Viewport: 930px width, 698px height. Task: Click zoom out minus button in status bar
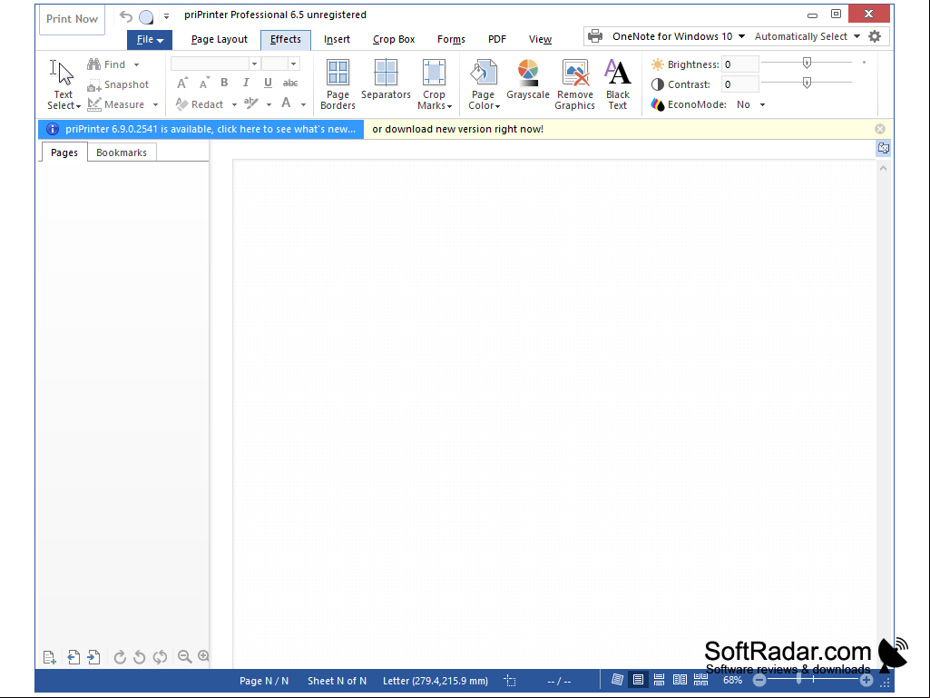pos(759,681)
